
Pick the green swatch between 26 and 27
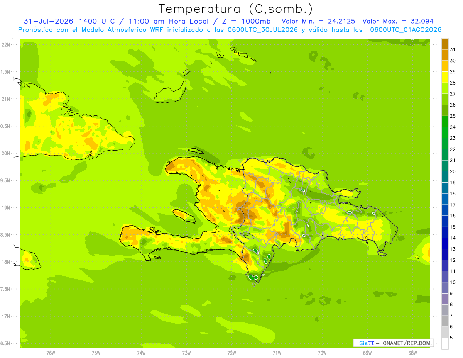pyautogui.click(x=445, y=100)
